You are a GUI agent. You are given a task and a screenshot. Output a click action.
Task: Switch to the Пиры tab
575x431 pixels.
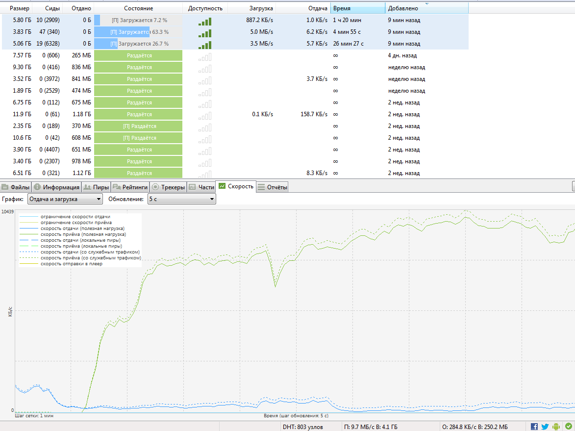pos(96,187)
